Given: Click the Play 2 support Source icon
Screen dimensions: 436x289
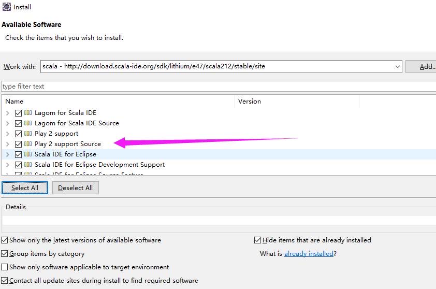Looking at the screenshot, I should (28, 144).
